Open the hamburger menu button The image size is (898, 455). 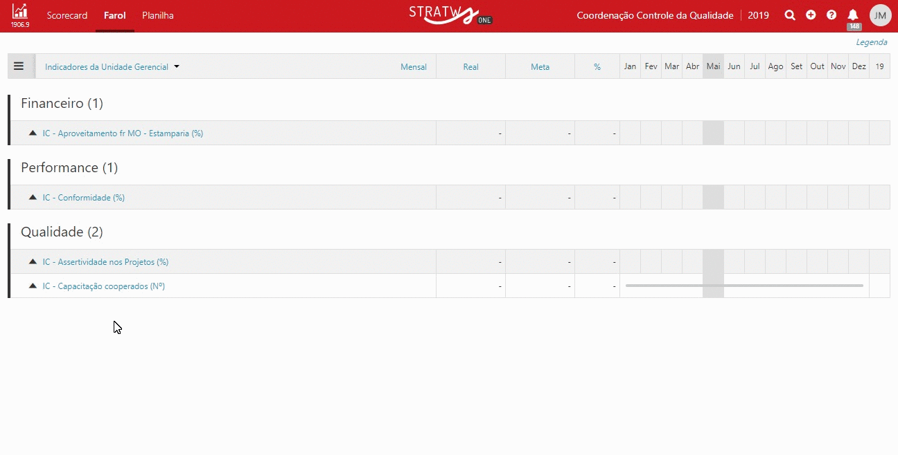click(x=19, y=66)
